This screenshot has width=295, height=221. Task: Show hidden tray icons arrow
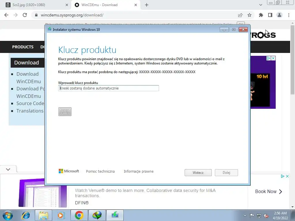245,216
